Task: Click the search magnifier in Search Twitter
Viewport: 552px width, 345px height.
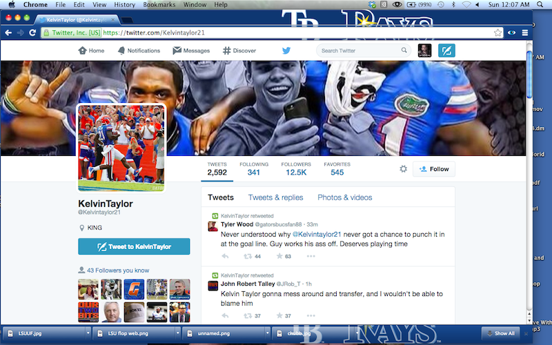Action: tap(404, 50)
